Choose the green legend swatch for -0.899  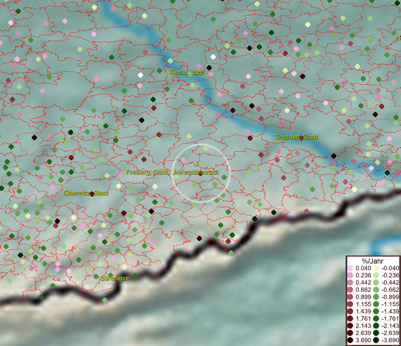(x=376, y=297)
